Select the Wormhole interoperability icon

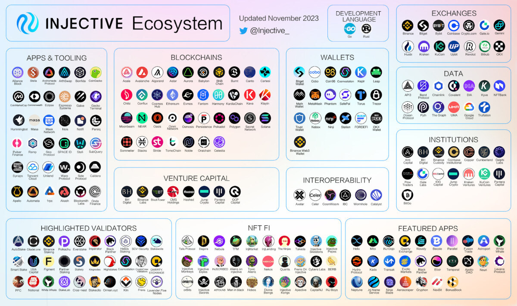click(x=361, y=195)
